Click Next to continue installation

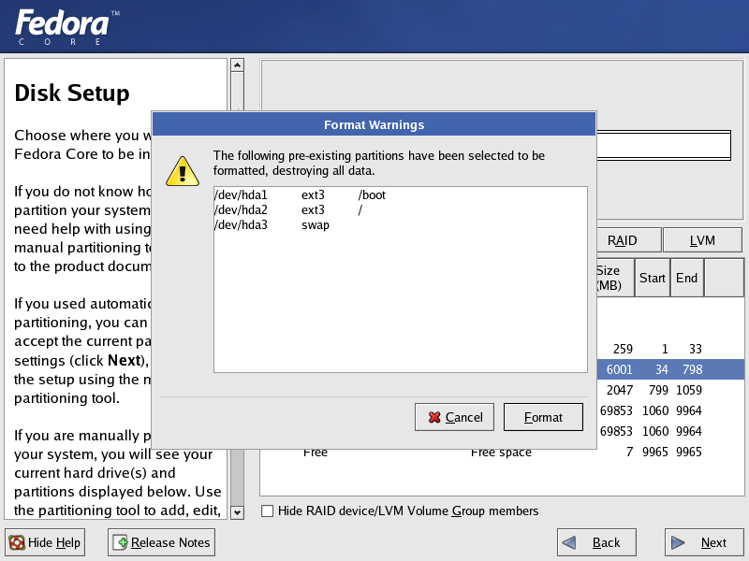[x=704, y=542]
